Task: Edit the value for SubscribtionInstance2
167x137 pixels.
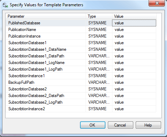Action: click(134, 109)
